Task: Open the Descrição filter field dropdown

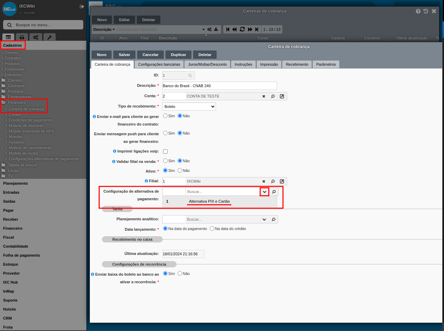Action: (104, 29)
